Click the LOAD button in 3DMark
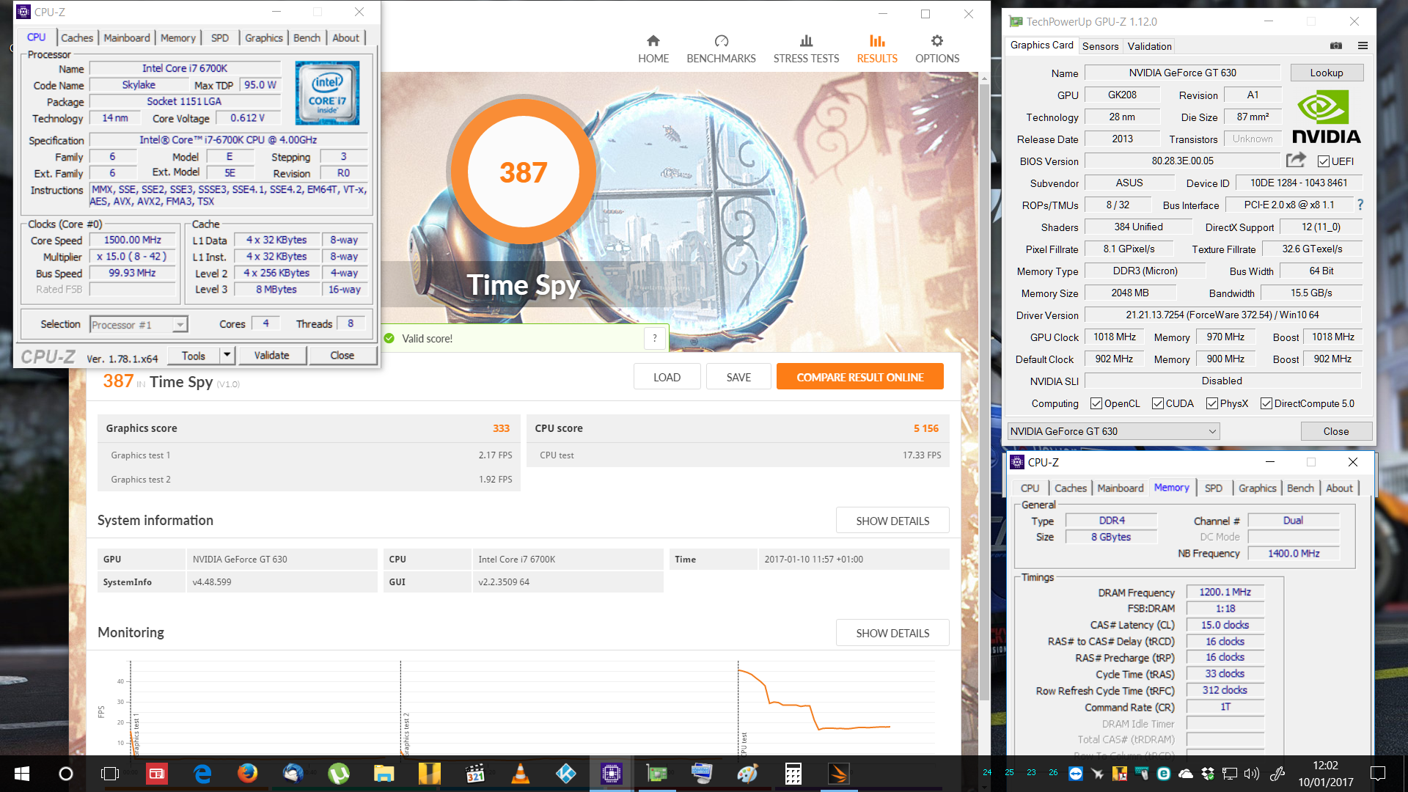The width and height of the screenshot is (1408, 792). 667,377
